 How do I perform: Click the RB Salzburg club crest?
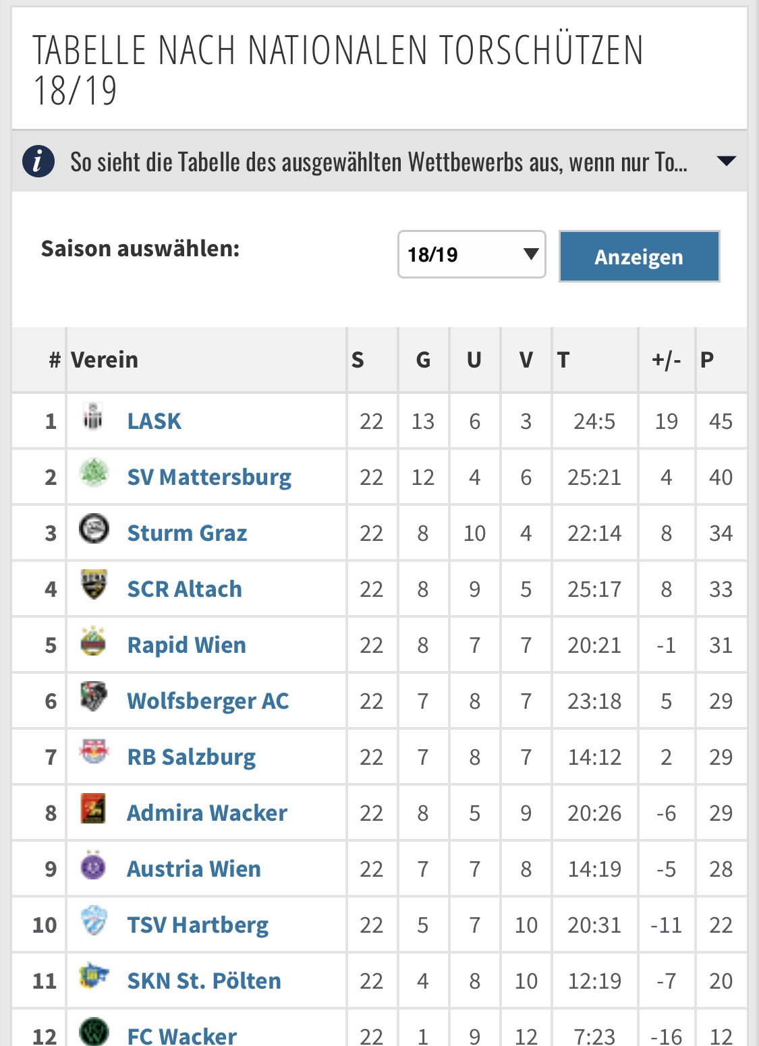[x=93, y=752]
